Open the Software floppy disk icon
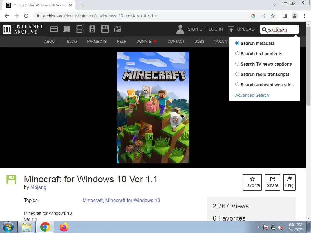 [x=105, y=29]
